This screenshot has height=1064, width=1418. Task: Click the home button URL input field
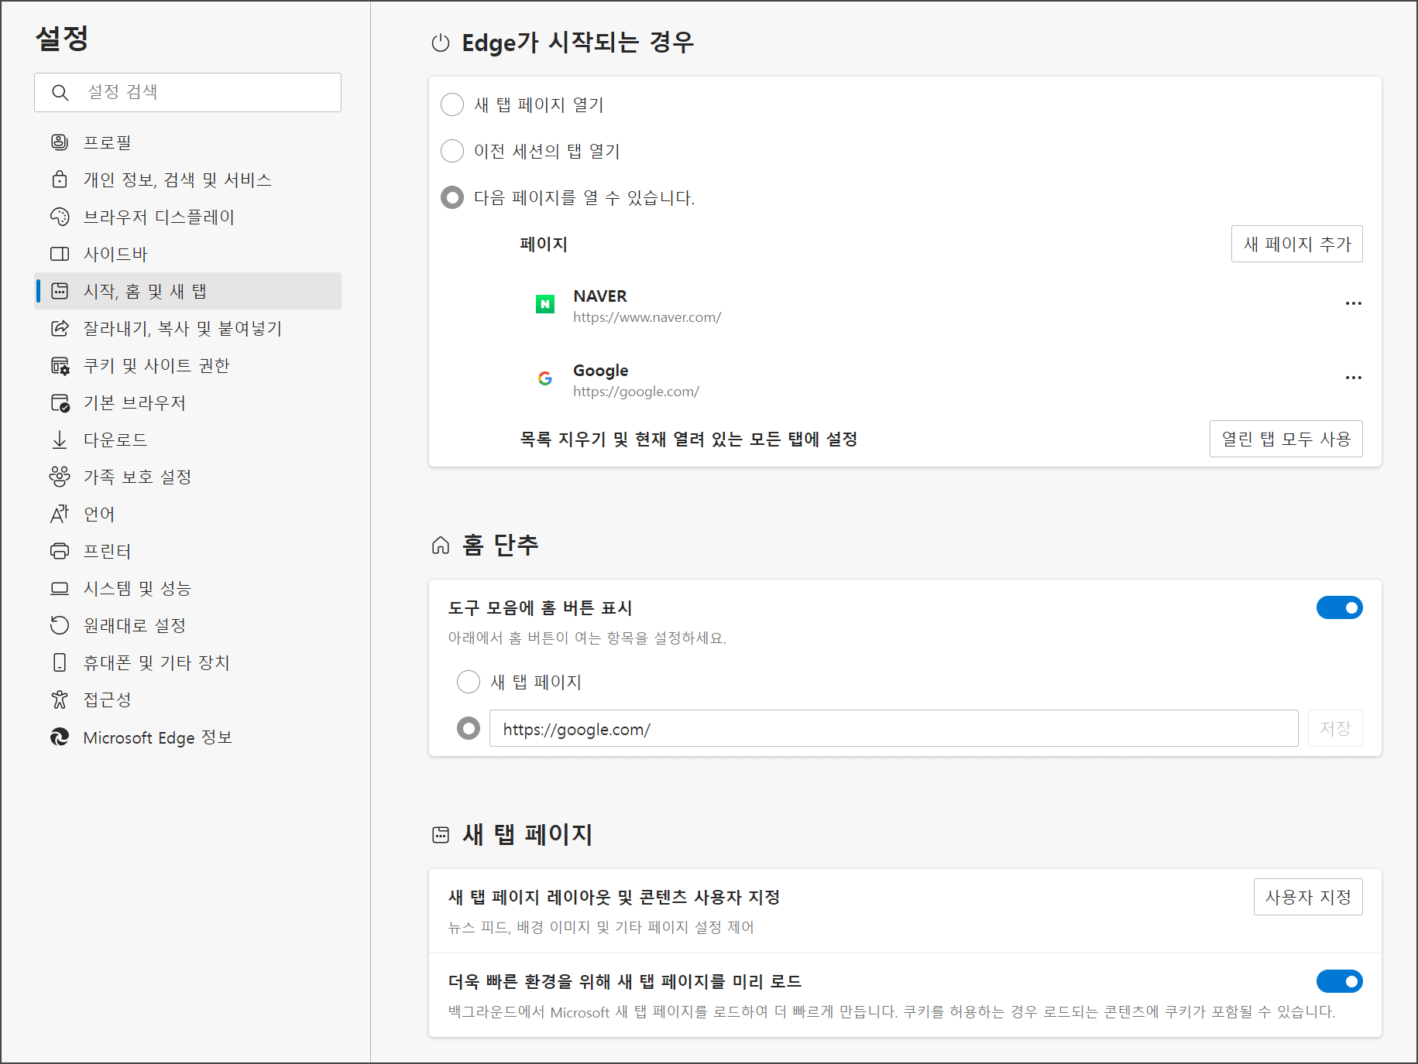click(x=894, y=728)
